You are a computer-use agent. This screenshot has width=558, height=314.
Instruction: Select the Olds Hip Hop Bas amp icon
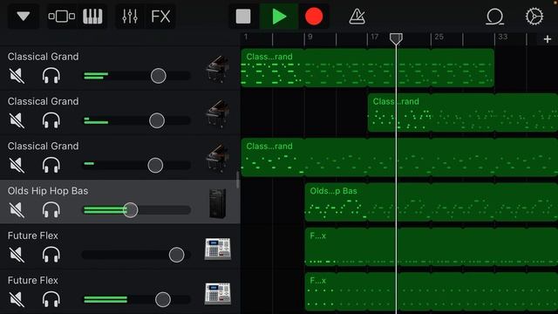[x=217, y=203]
